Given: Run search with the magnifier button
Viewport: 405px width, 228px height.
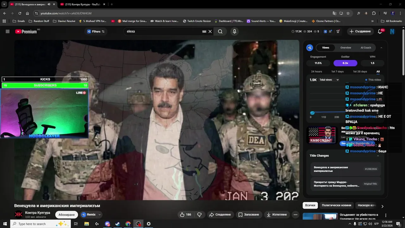Looking at the screenshot, I should click(x=220, y=31).
